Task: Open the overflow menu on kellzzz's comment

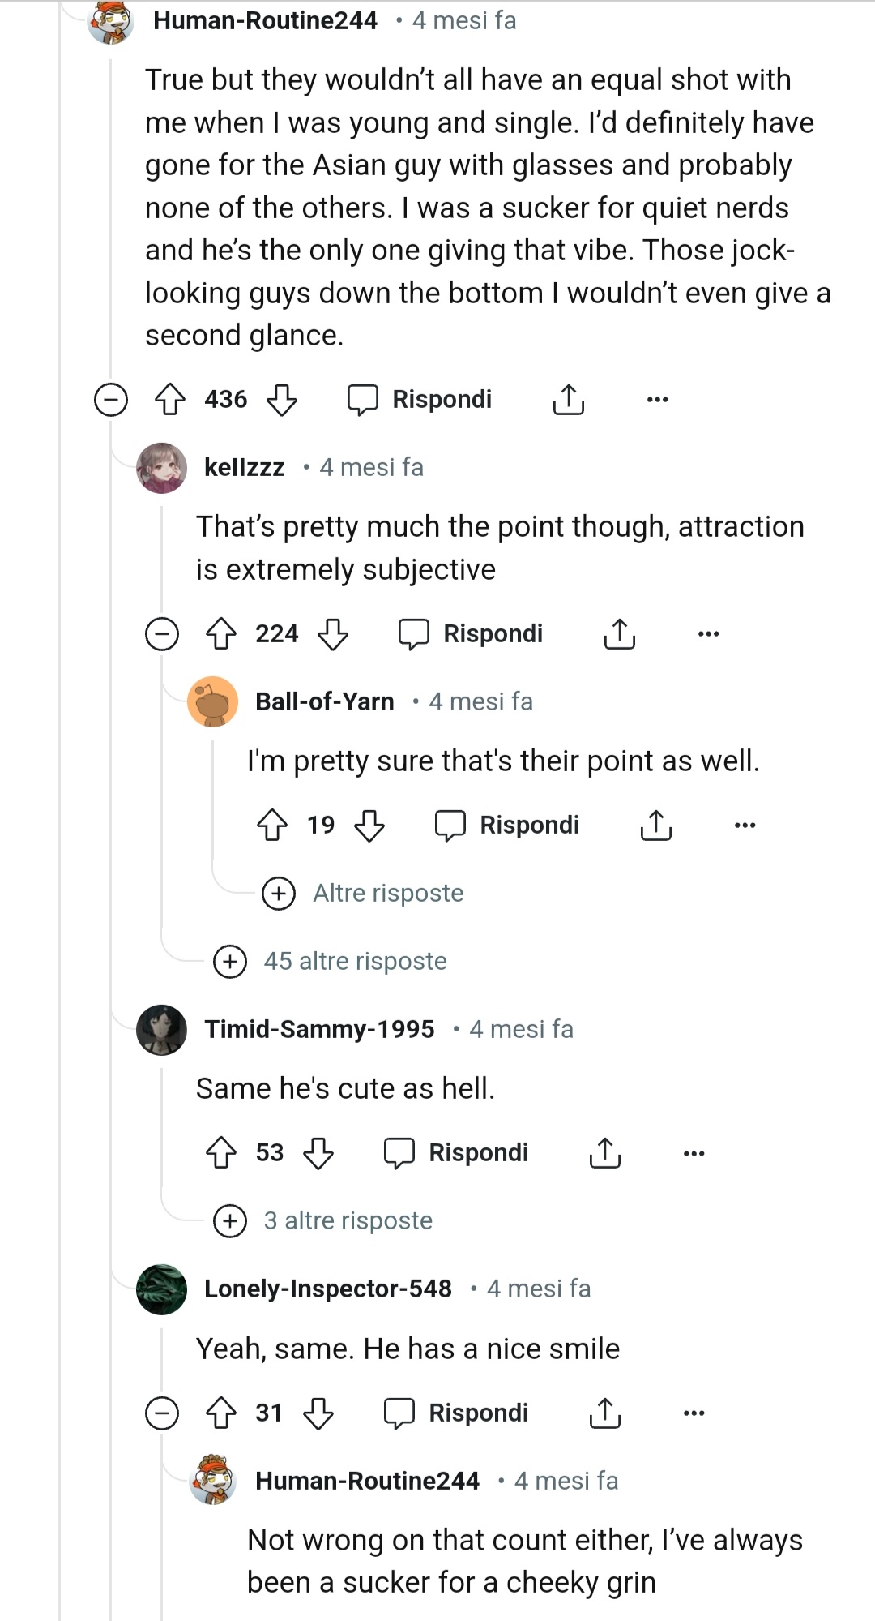Action: (707, 634)
